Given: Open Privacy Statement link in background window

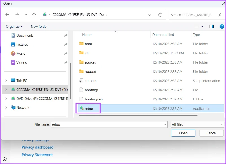Looking at the screenshot, I should click(37, 155).
